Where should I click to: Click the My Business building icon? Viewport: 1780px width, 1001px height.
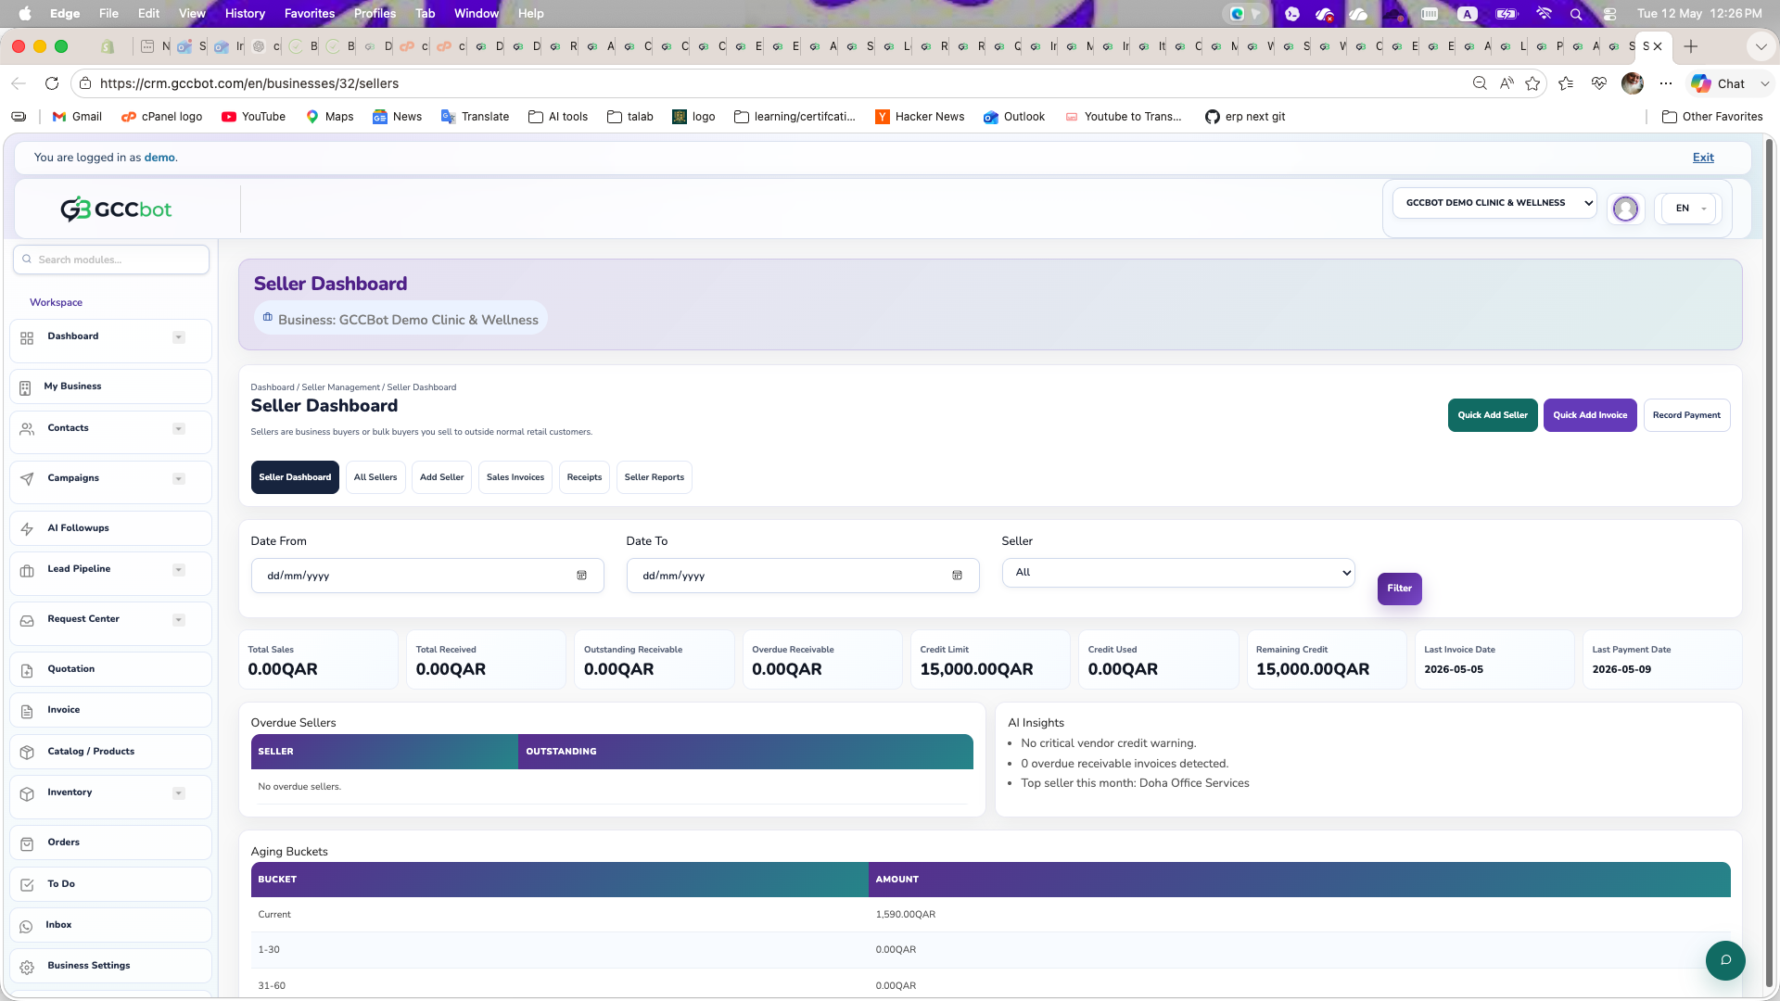click(25, 387)
